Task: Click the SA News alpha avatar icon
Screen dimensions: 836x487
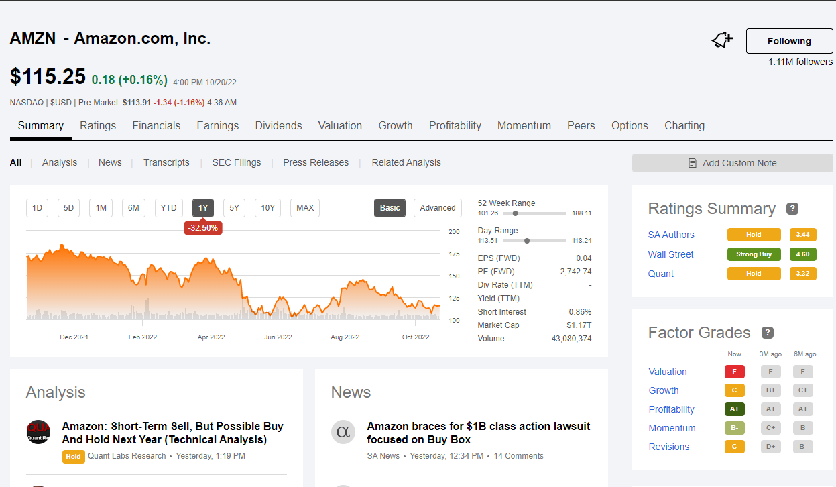Action: pyautogui.click(x=343, y=431)
